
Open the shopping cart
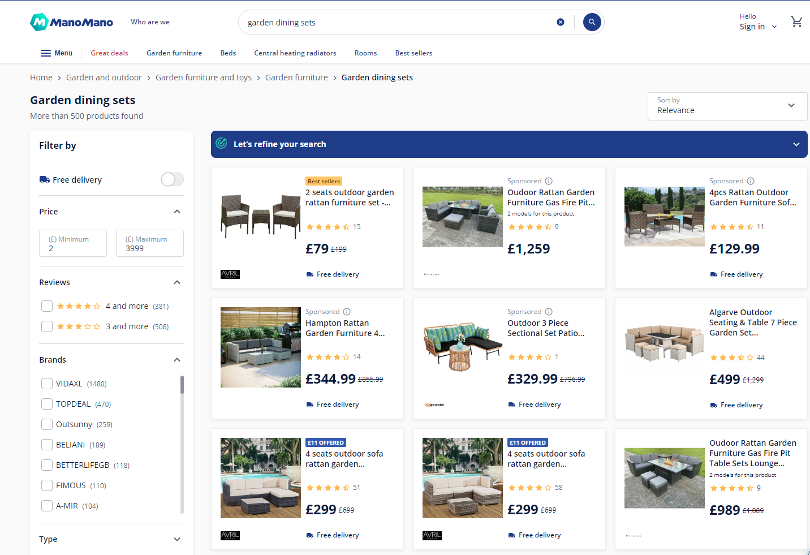tap(797, 21)
